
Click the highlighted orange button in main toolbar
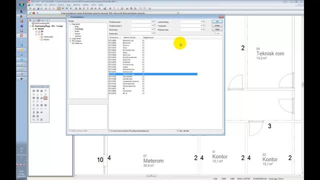coord(59,8)
